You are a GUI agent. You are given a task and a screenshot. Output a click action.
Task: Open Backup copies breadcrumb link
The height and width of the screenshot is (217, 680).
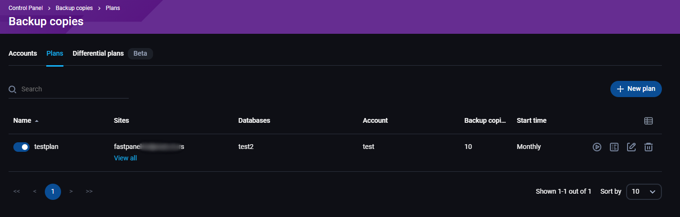click(x=74, y=8)
